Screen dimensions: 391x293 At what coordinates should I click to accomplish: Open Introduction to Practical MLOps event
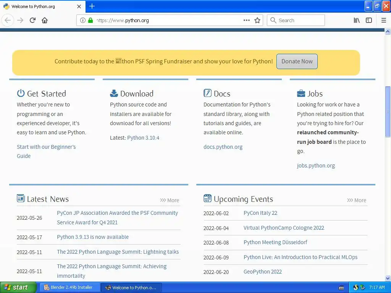click(x=301, y=257)
